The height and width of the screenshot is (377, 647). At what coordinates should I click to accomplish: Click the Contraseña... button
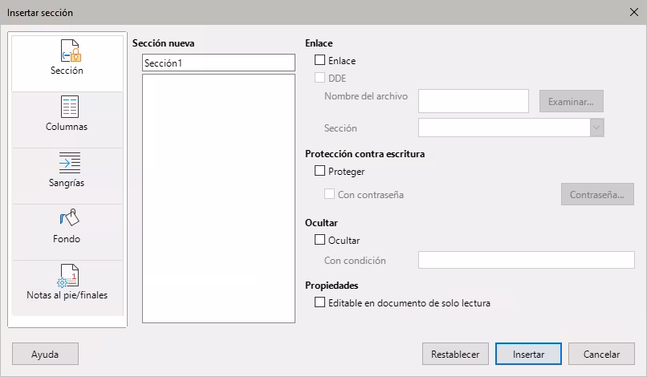[597, 194]
